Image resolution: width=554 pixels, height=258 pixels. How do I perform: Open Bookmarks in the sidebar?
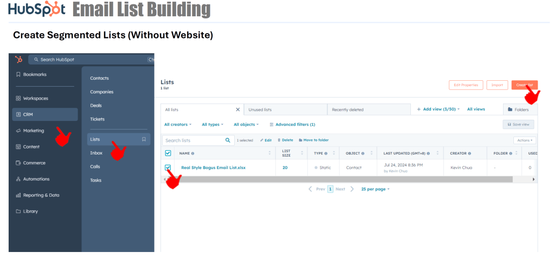tap(35, 75)
